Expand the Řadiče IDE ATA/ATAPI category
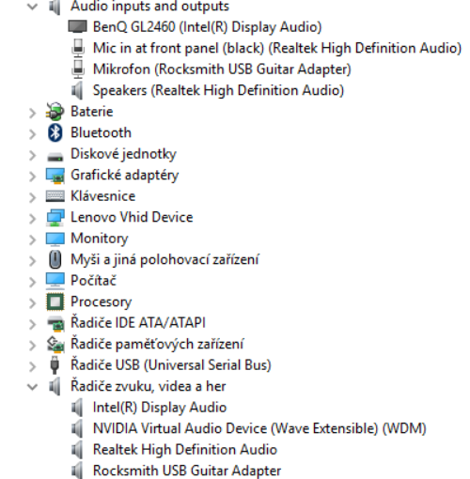The image size is (470, 479). [32, 324]
